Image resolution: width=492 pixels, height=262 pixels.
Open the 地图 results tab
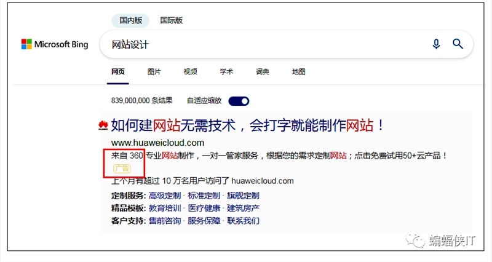pos(298,72)
